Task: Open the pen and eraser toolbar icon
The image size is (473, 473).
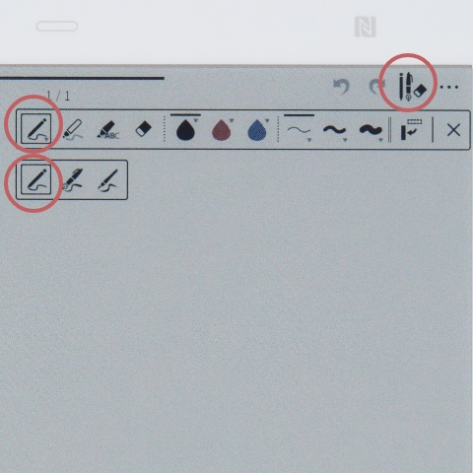Action: [x=412, y=87]
